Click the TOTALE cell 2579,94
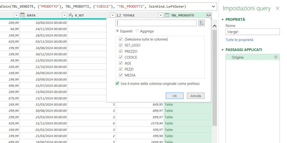287x143 pixels. 139,123
